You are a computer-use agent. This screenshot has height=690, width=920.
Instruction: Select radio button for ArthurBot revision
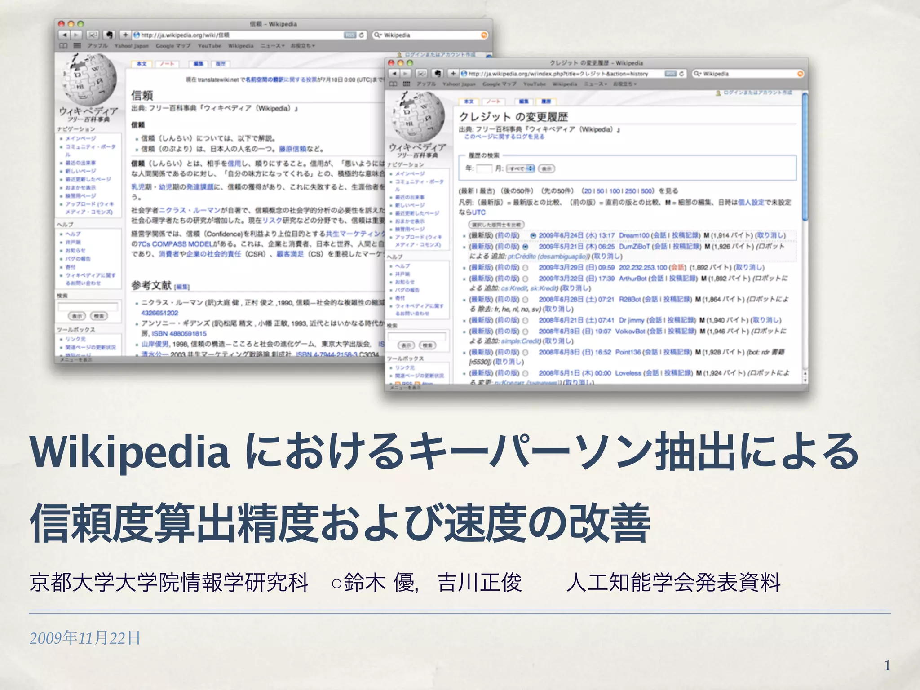(525, 279)
